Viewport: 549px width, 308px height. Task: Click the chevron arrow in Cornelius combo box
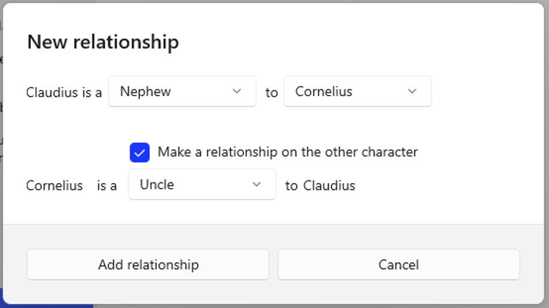click(412, 92)
